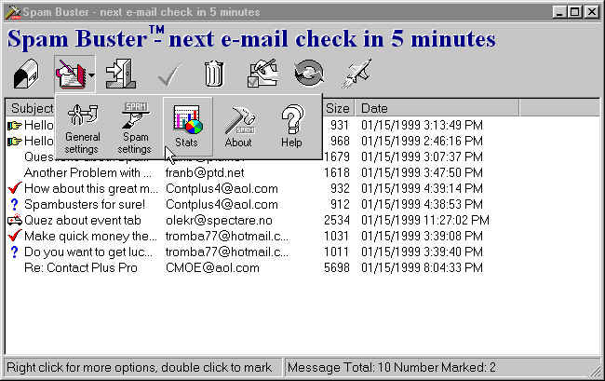This screenshot has height=381, width=605.
Task: Sort the list by the Size column header
Action: (338, 108)
